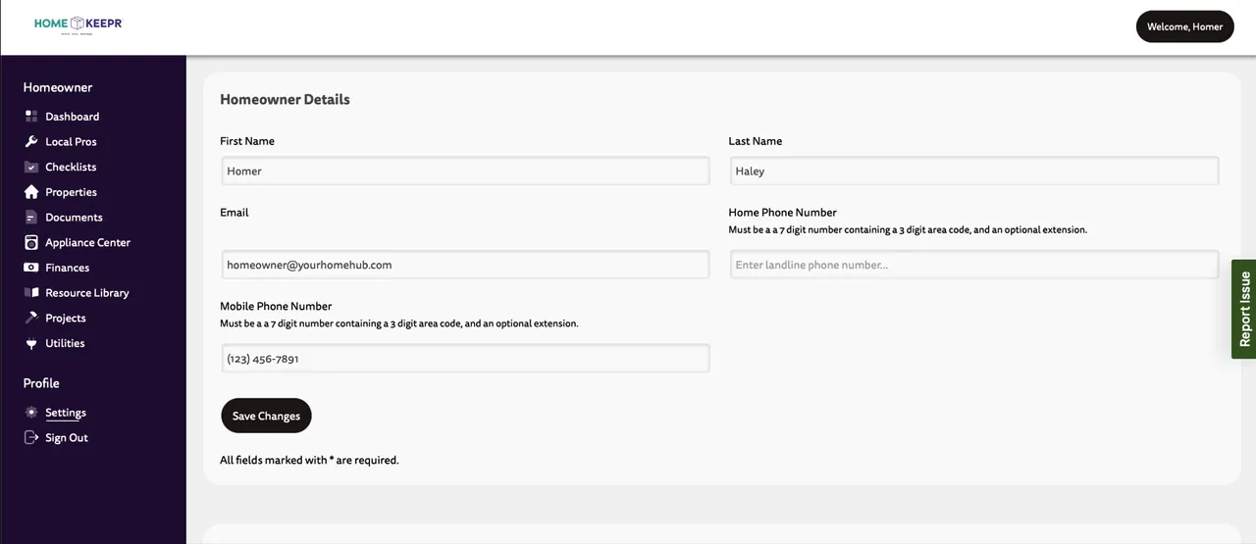Click the Utilities plug icon
The image size is (1256, 544).
pos(31,343)
